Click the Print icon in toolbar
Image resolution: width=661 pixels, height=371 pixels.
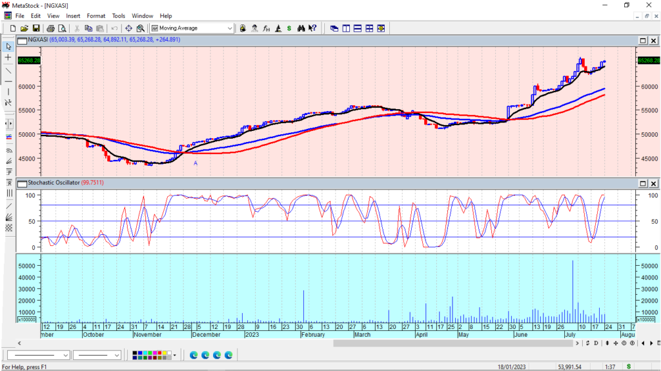(x=50, y=28)
